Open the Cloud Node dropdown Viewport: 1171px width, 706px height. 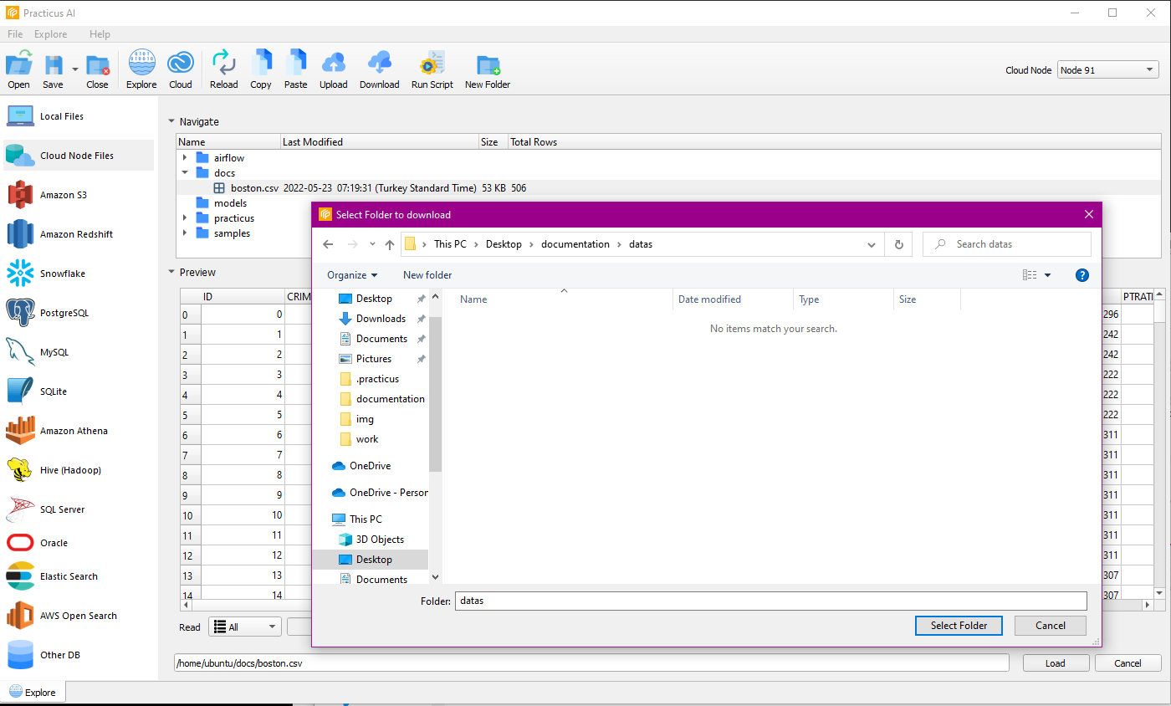pos(1107,70)
